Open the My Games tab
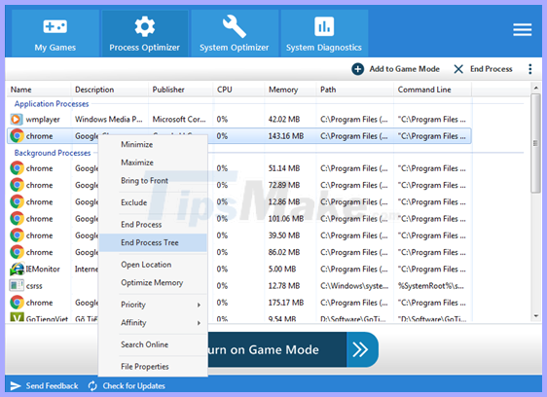 pyautogui.click(x=55, y=33)
